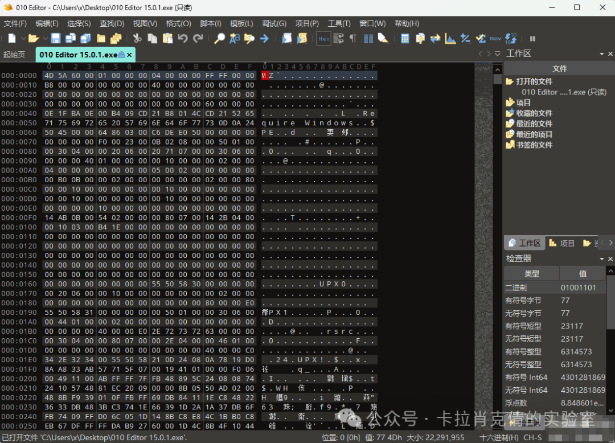Open the Find tool via magnifier icon

tap(219, 38)
